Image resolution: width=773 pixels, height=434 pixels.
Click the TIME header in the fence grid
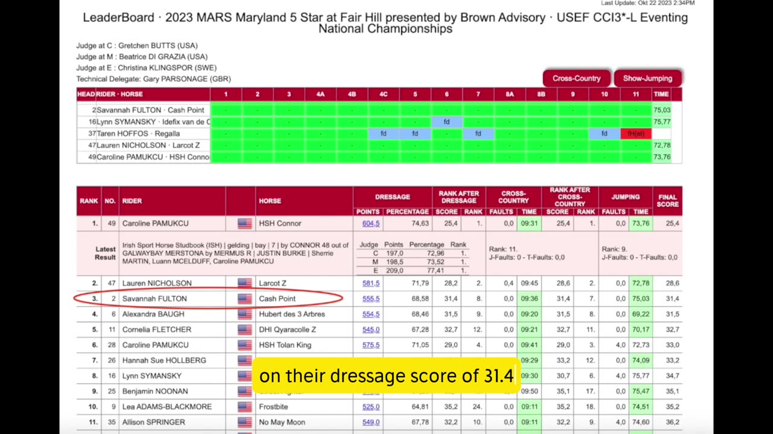[661, 94]
